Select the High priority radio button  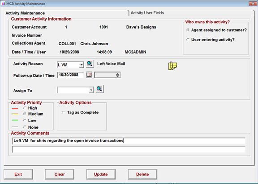click(25, 108)
